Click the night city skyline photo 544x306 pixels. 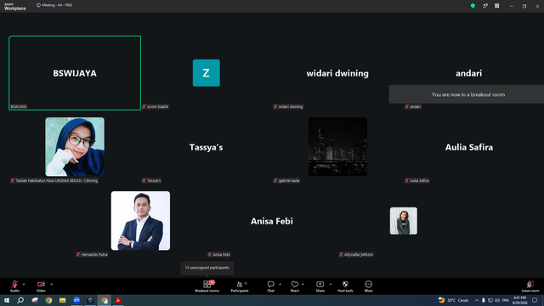[337, 146]
